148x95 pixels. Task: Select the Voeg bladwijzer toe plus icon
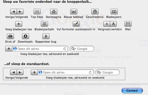coord(19,24)
